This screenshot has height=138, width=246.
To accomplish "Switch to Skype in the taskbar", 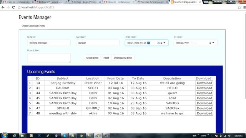I will (x=65, y=136).
